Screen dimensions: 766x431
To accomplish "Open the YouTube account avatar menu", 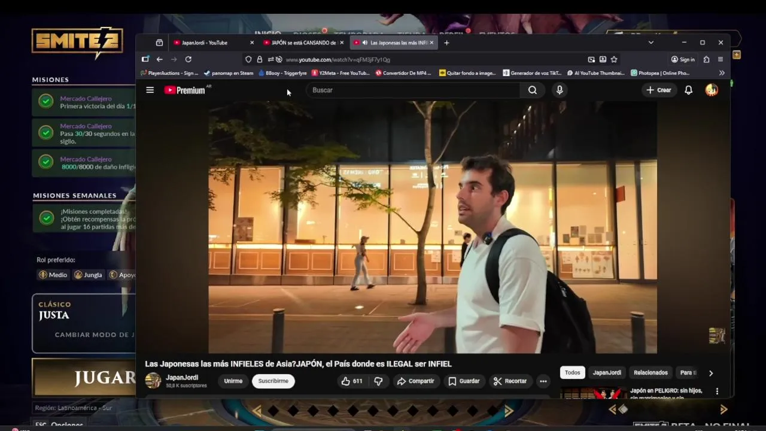I will pos(712,90).
